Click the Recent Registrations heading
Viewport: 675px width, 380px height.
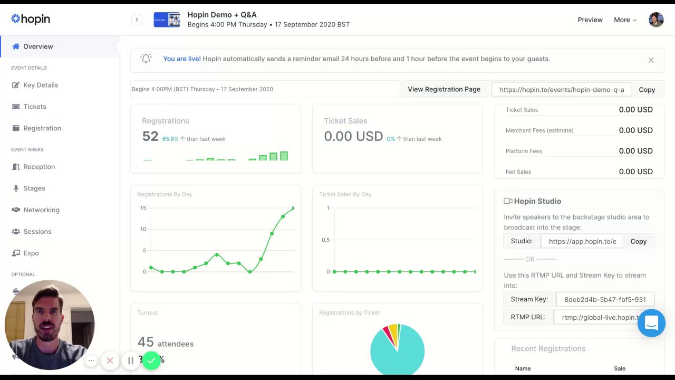pyautogui.click(x=548, y=349)
